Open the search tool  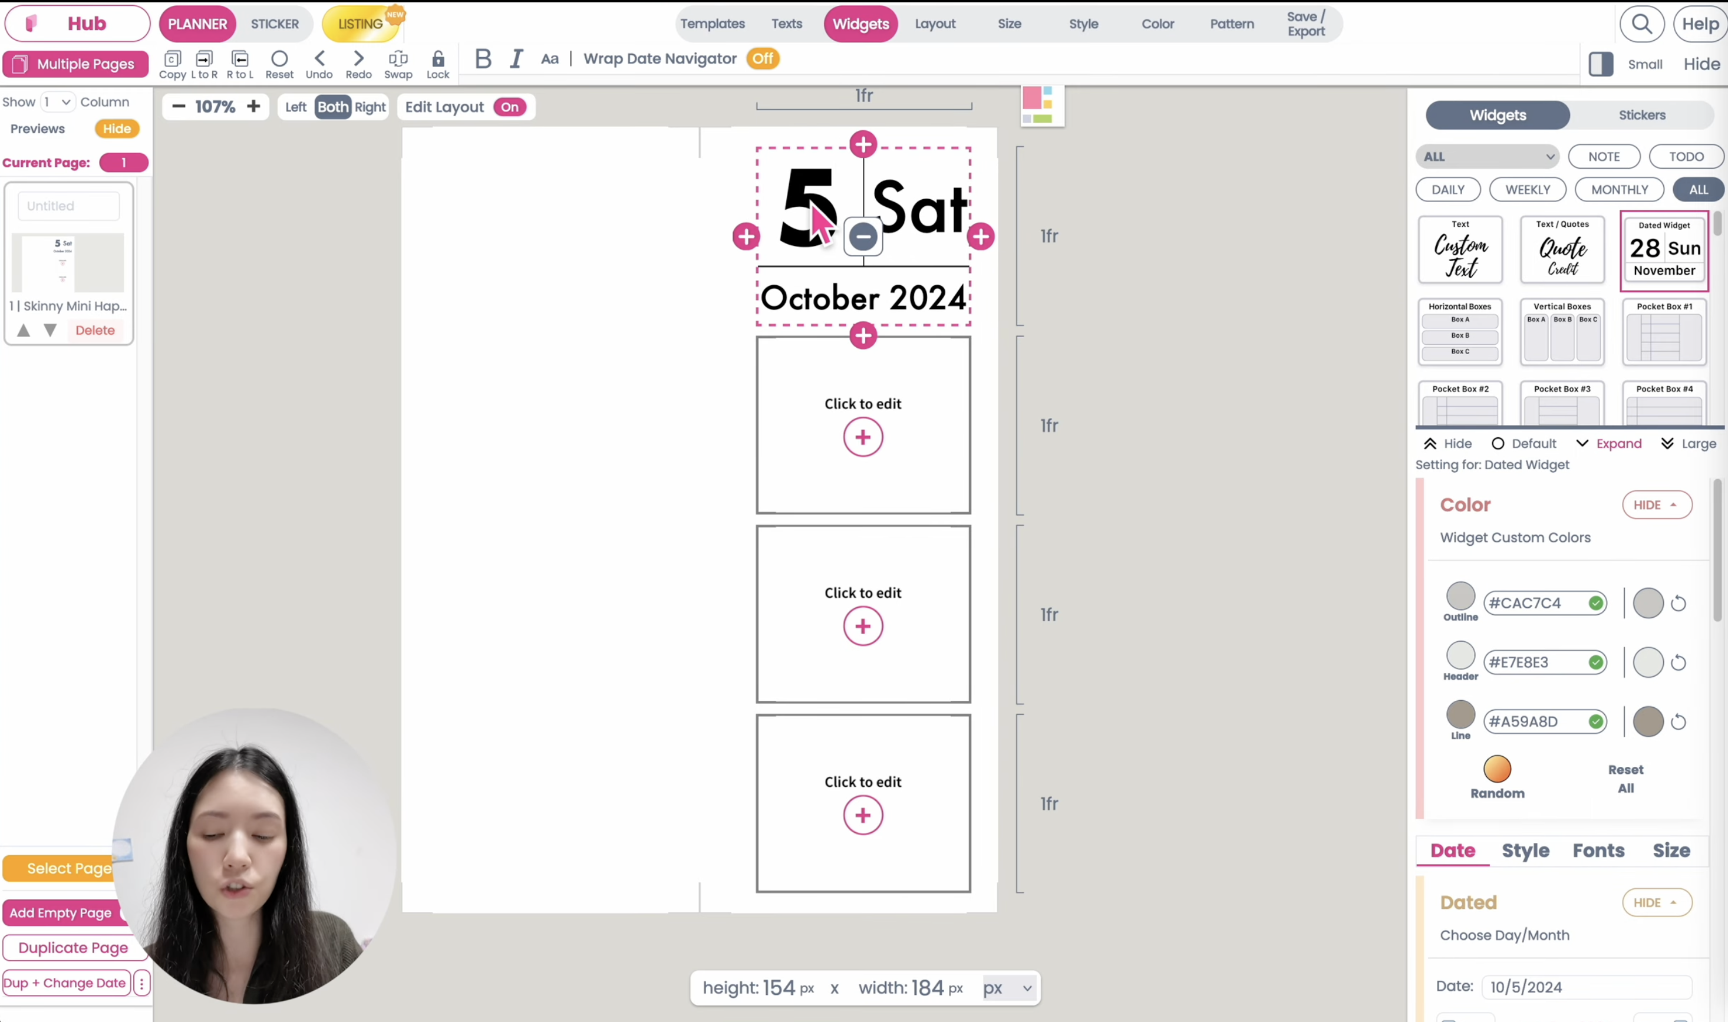pyautogui.click(x=1643, y=24)
